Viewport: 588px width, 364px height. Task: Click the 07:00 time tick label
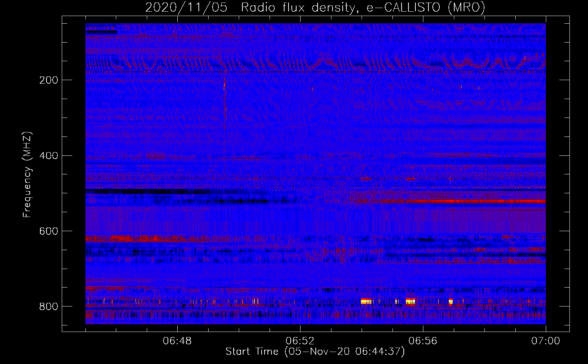pyautogui.click(x=546, y=341)
